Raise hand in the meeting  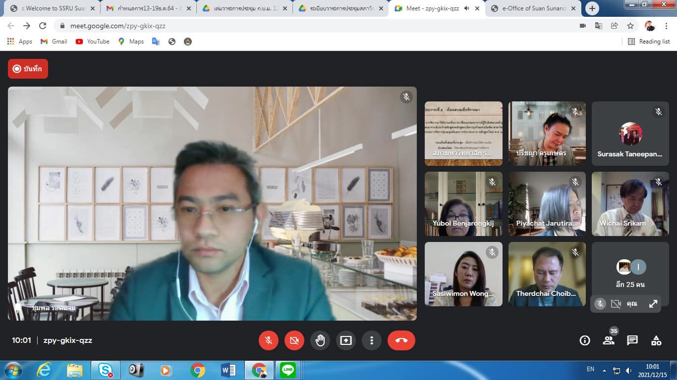[320, 340]
